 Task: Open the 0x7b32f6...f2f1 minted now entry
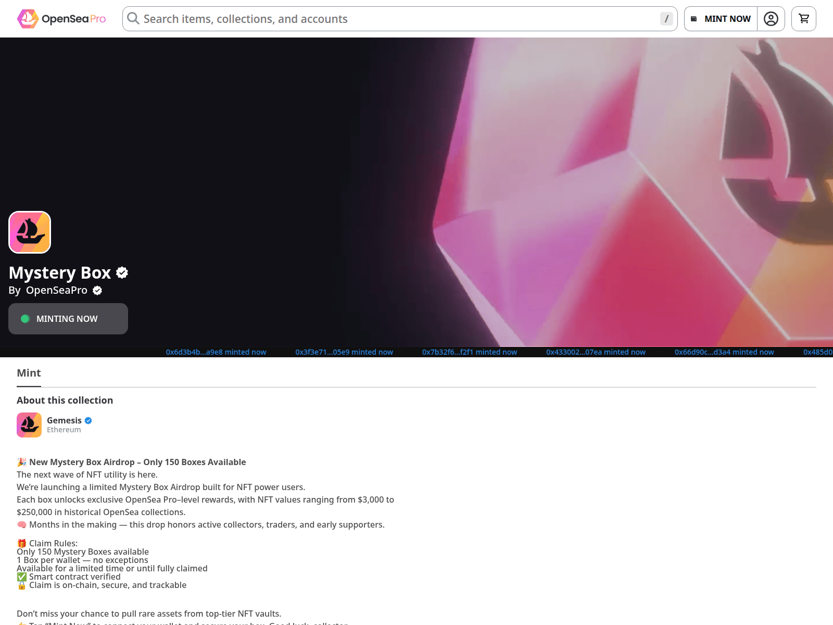470,352
